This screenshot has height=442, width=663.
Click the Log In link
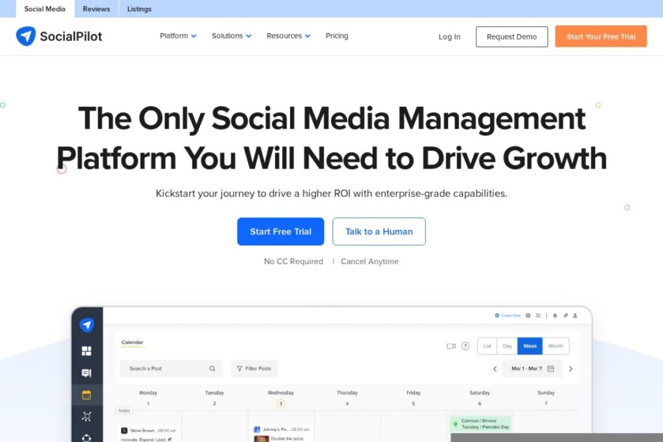[x=449, y=37]
